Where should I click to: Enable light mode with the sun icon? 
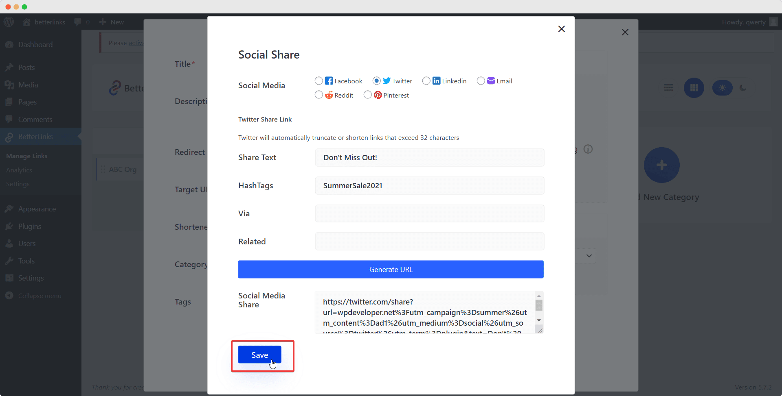pos(722,87)
